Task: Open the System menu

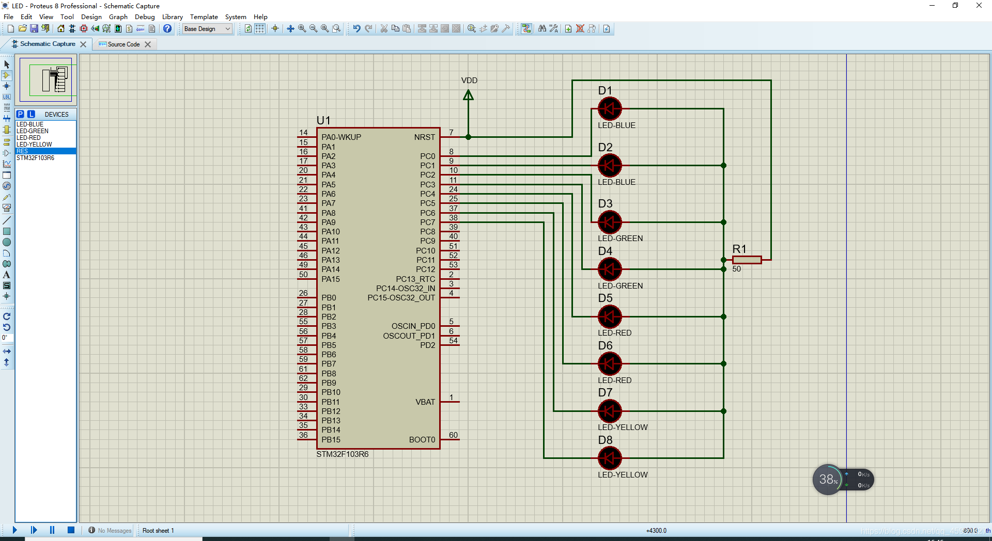Action: 236,17
